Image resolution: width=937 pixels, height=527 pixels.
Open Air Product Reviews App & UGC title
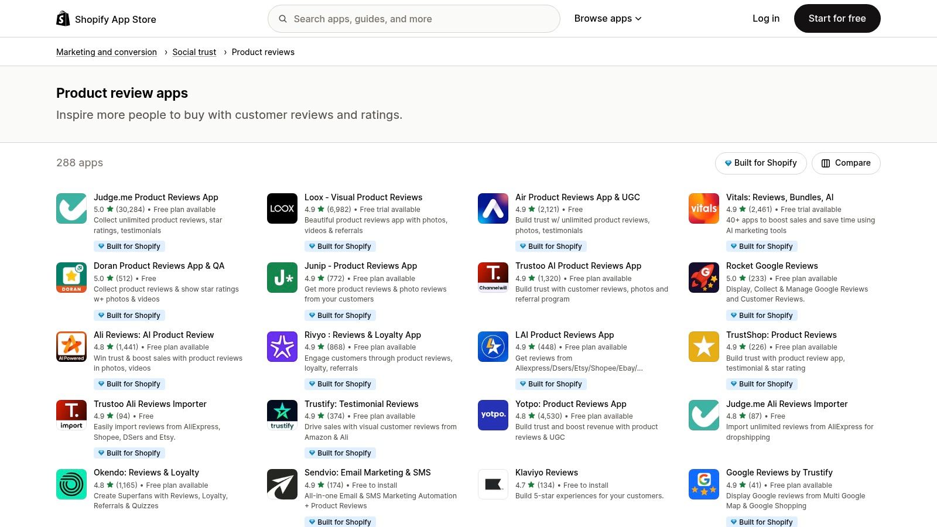[x=577, y=197]
